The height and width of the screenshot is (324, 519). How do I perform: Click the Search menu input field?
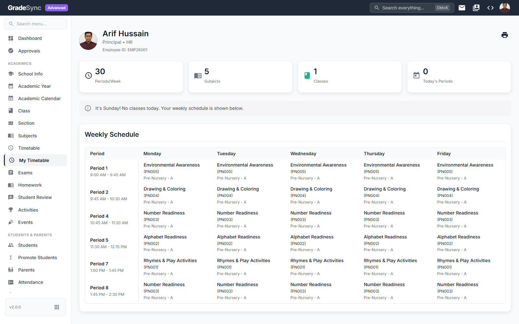(36, 24)
